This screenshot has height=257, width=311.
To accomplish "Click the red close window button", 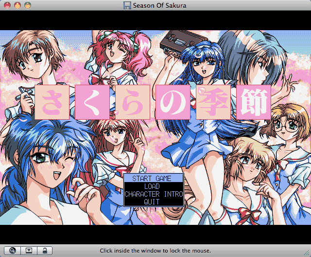I will click(7, 5).
